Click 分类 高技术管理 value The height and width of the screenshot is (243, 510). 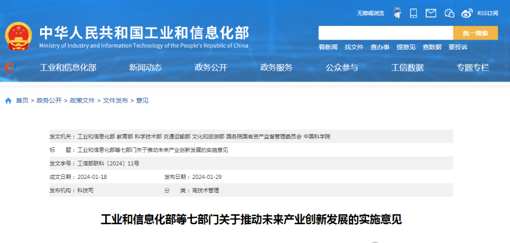tap(206, 191)
